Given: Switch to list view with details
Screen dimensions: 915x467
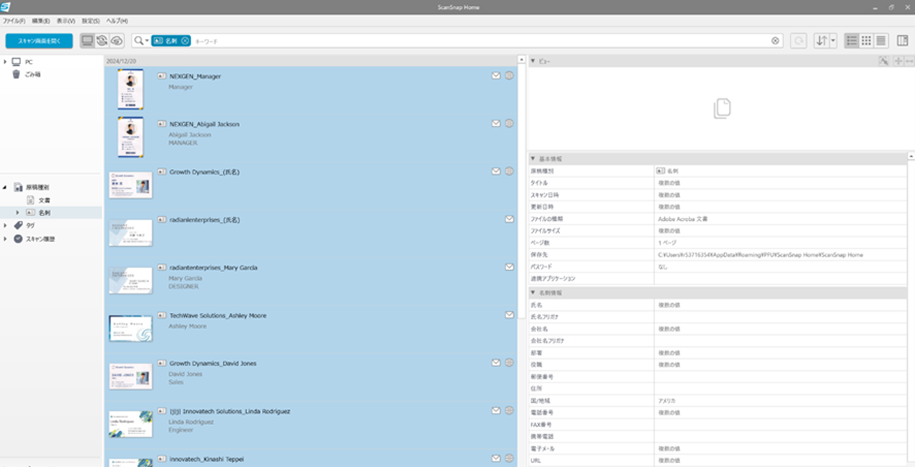Looking at the screenshot, I should click(x=851, y=41).
